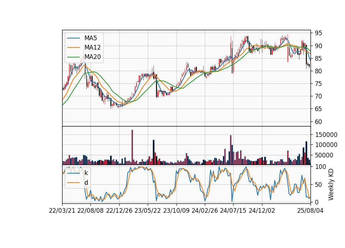Screen dimensions: 345x248
Task: Click the 25/08/04 date tick label
Action: [310, 211]
